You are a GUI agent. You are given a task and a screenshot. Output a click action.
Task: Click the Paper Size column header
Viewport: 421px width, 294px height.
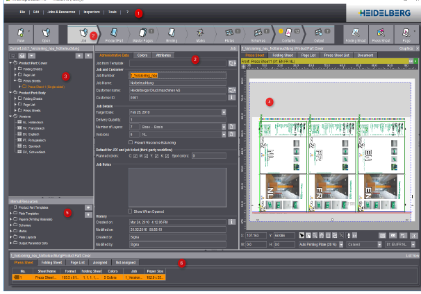(x=155, y=271)
